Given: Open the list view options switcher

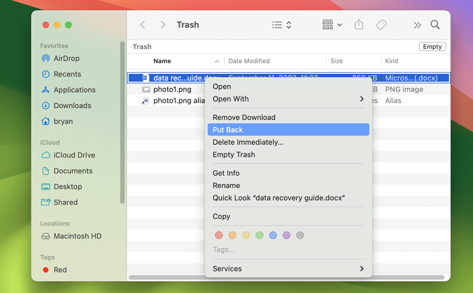Looking at the screenshot, I should 281,25.
